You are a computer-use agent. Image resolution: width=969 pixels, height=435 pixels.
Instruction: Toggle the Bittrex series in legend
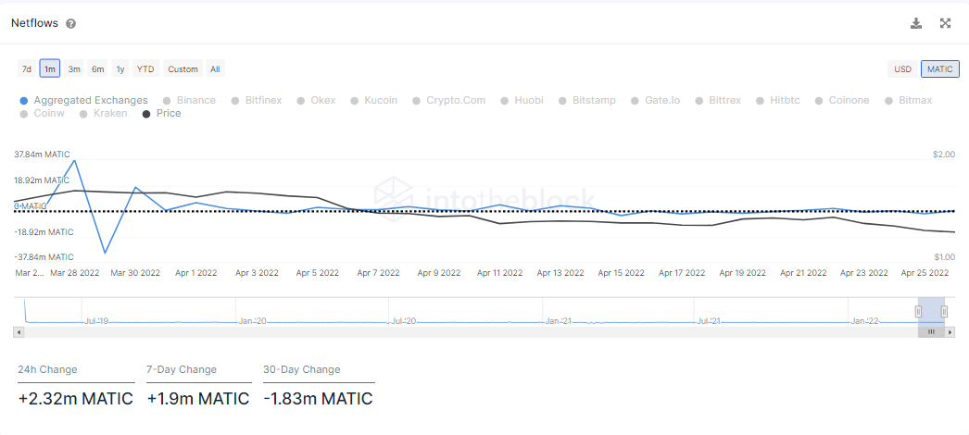tap(718, 100)
